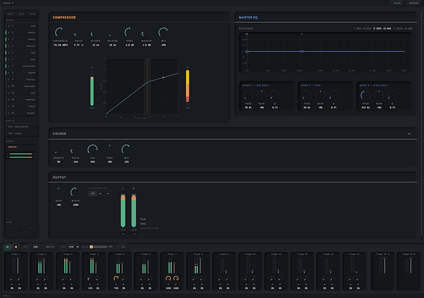Open the Browser view button
The image size is (424, 298).
[x=414, y=3]
